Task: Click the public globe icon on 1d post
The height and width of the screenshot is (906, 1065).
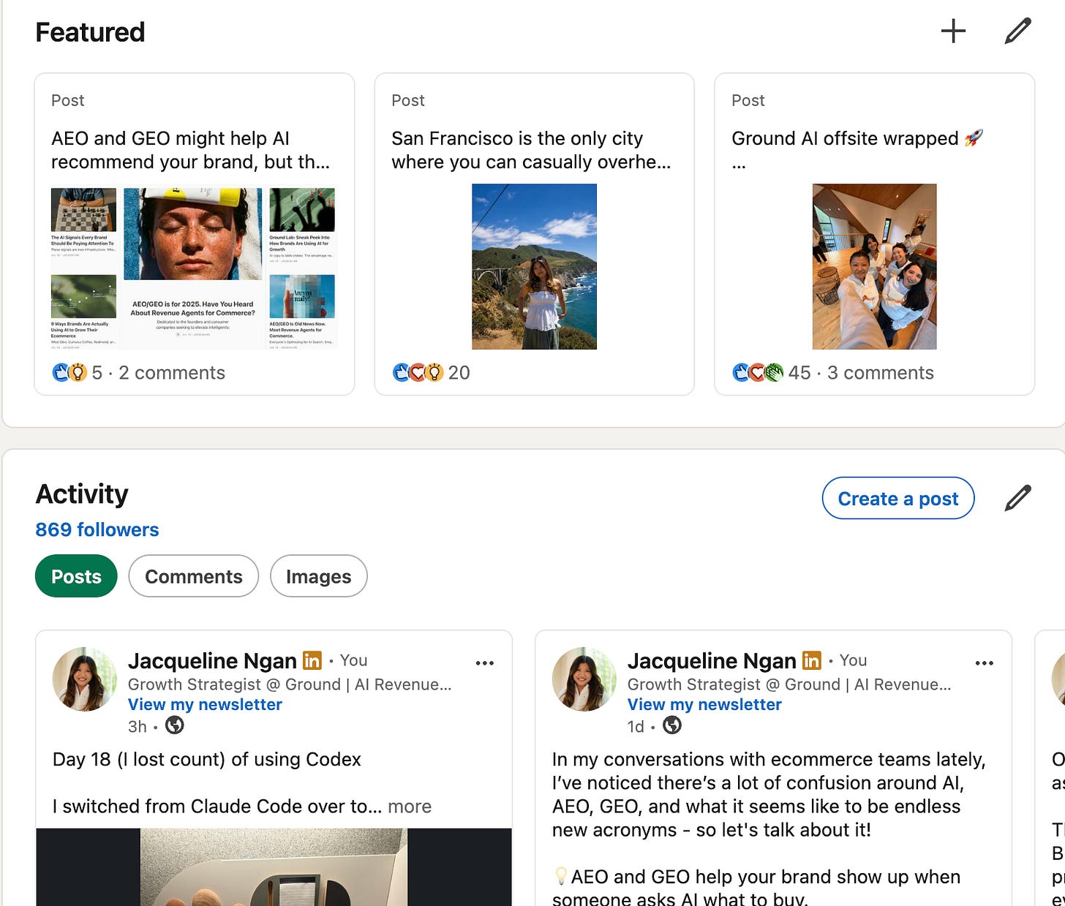Action: click(672, 725)
